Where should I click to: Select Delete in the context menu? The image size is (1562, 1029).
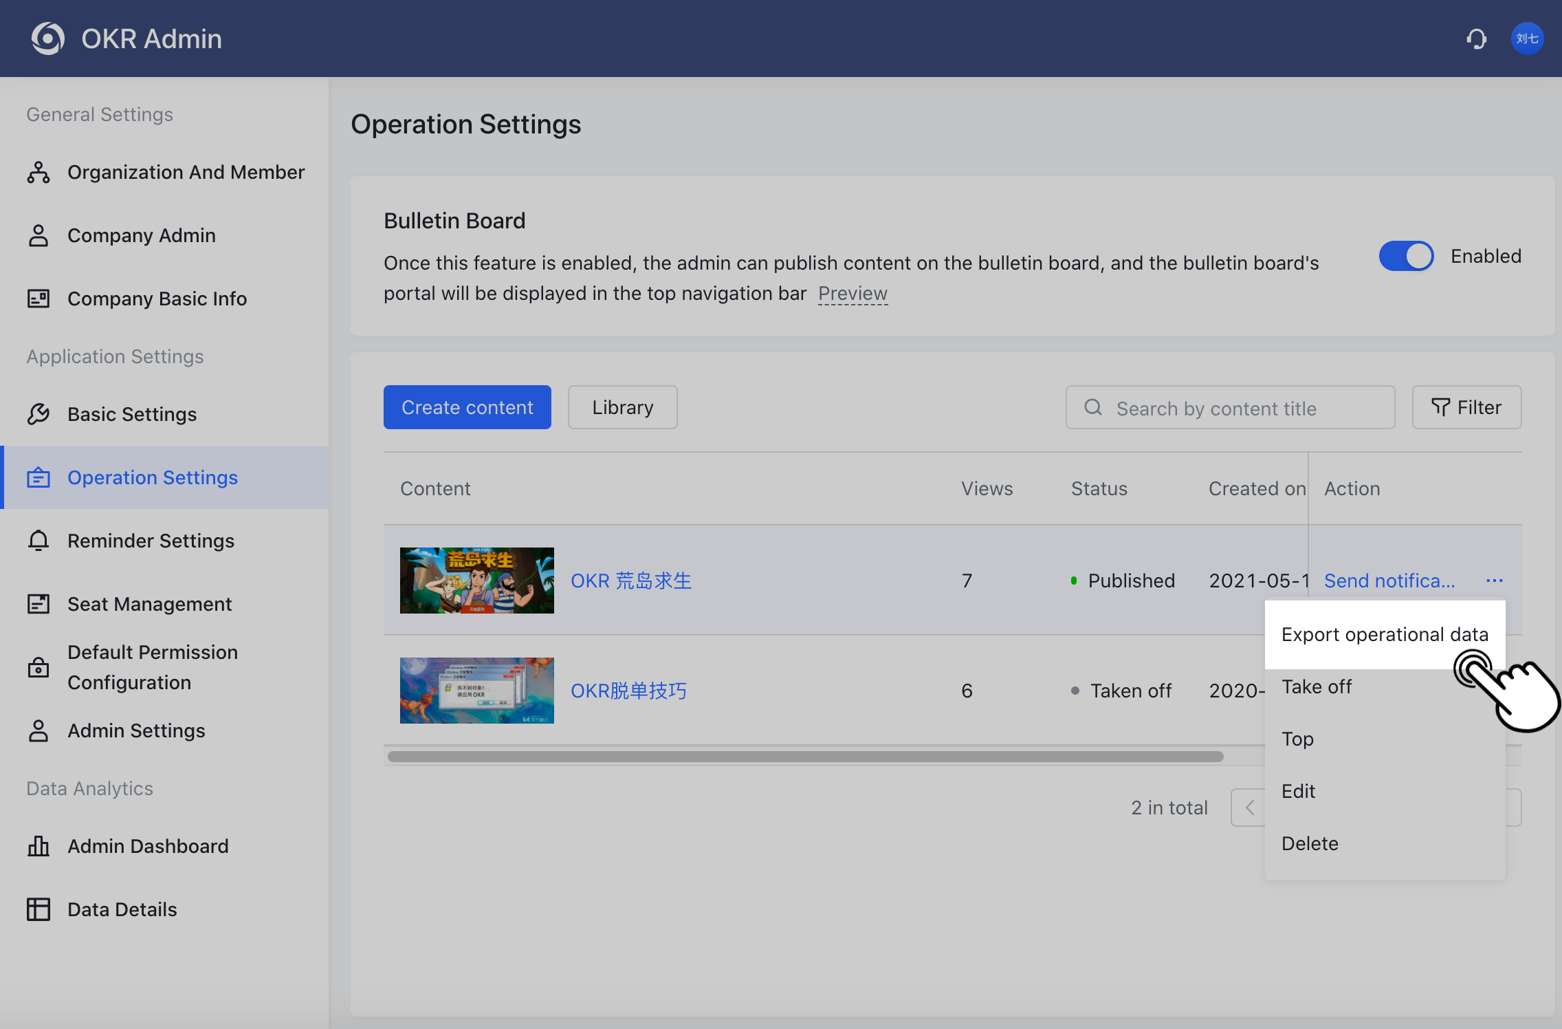pos(1310,843)
